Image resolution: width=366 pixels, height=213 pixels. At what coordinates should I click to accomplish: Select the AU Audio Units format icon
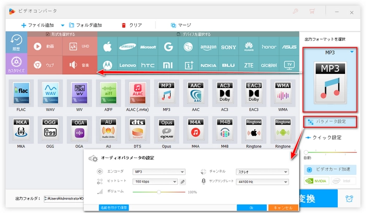(109, 130)
